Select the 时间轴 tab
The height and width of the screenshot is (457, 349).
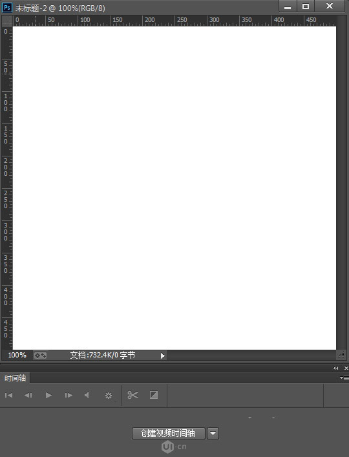point(15,378)
